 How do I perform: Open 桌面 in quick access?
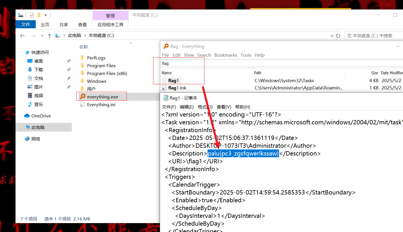tap(38, 61)
